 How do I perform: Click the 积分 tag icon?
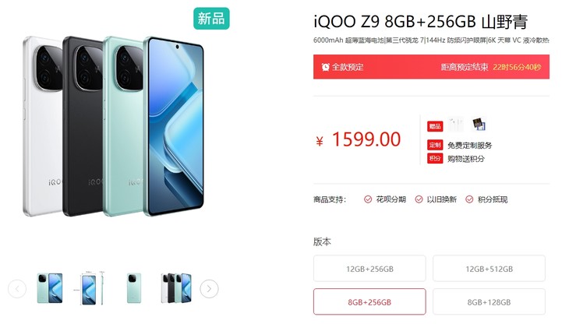coord(435,158)
